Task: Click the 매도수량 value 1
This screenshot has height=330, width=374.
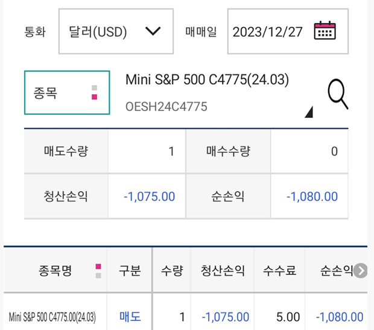Action: [171, 151]
